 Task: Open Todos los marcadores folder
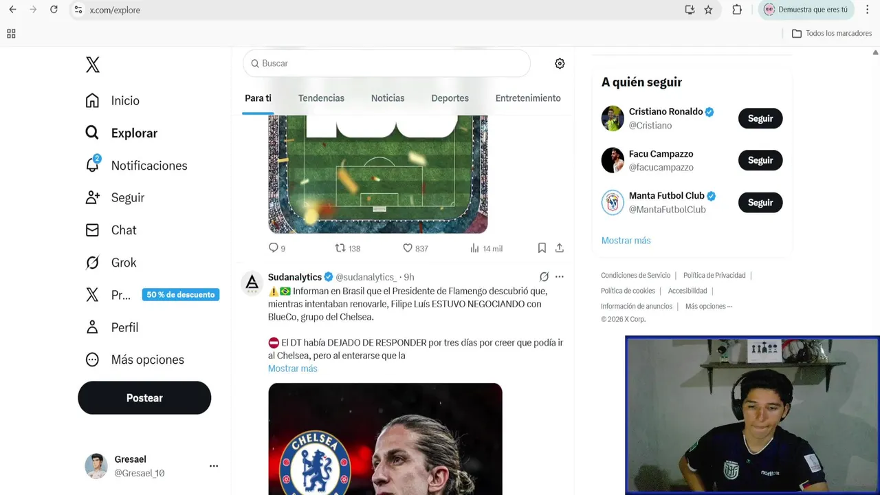831,34
